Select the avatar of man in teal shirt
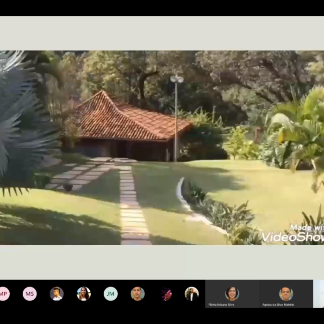 point(137,294)
